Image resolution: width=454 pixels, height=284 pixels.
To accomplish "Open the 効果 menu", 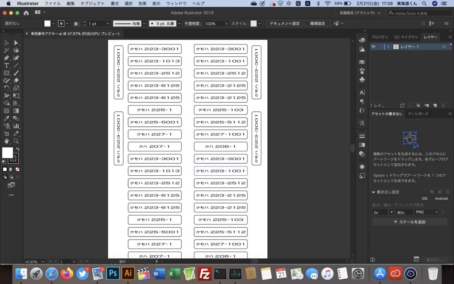I will [x=142, y=4].
